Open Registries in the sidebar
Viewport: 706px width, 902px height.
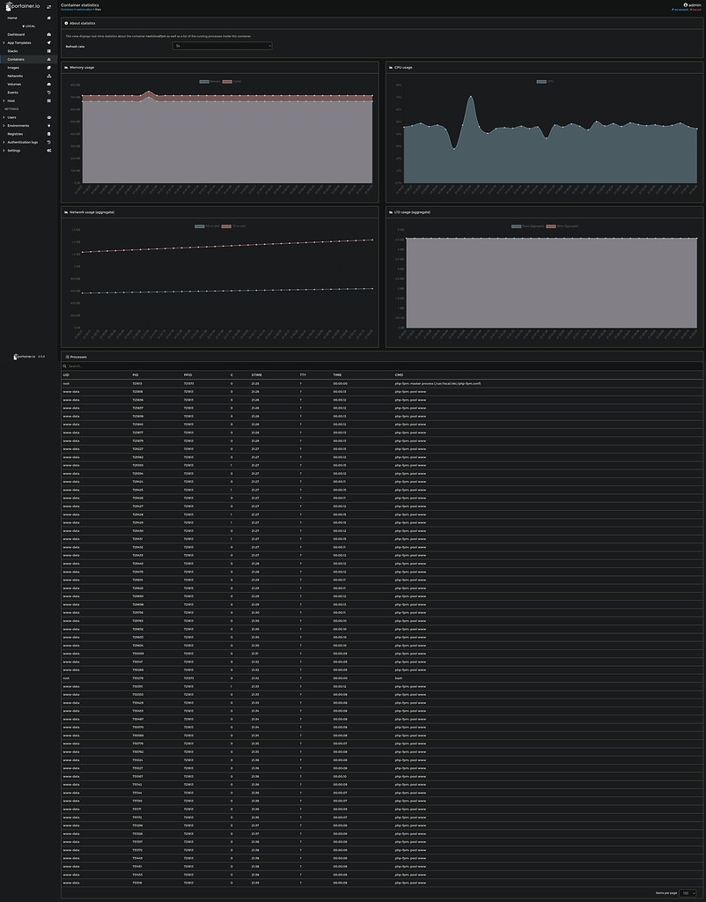[x=15, y=134]
